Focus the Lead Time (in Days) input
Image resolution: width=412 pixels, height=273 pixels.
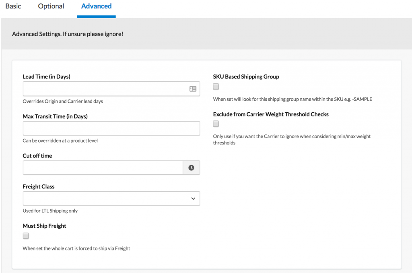(105, 89)
